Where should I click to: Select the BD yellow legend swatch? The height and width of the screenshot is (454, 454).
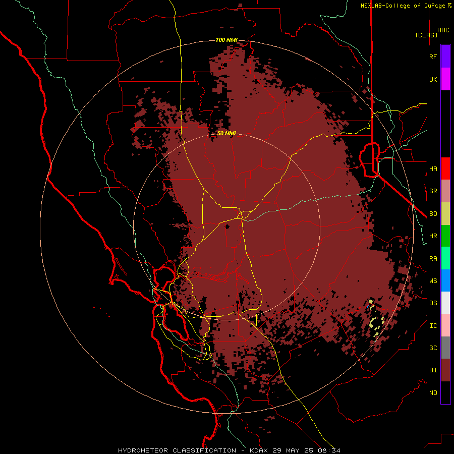click(x=445, y=213)
